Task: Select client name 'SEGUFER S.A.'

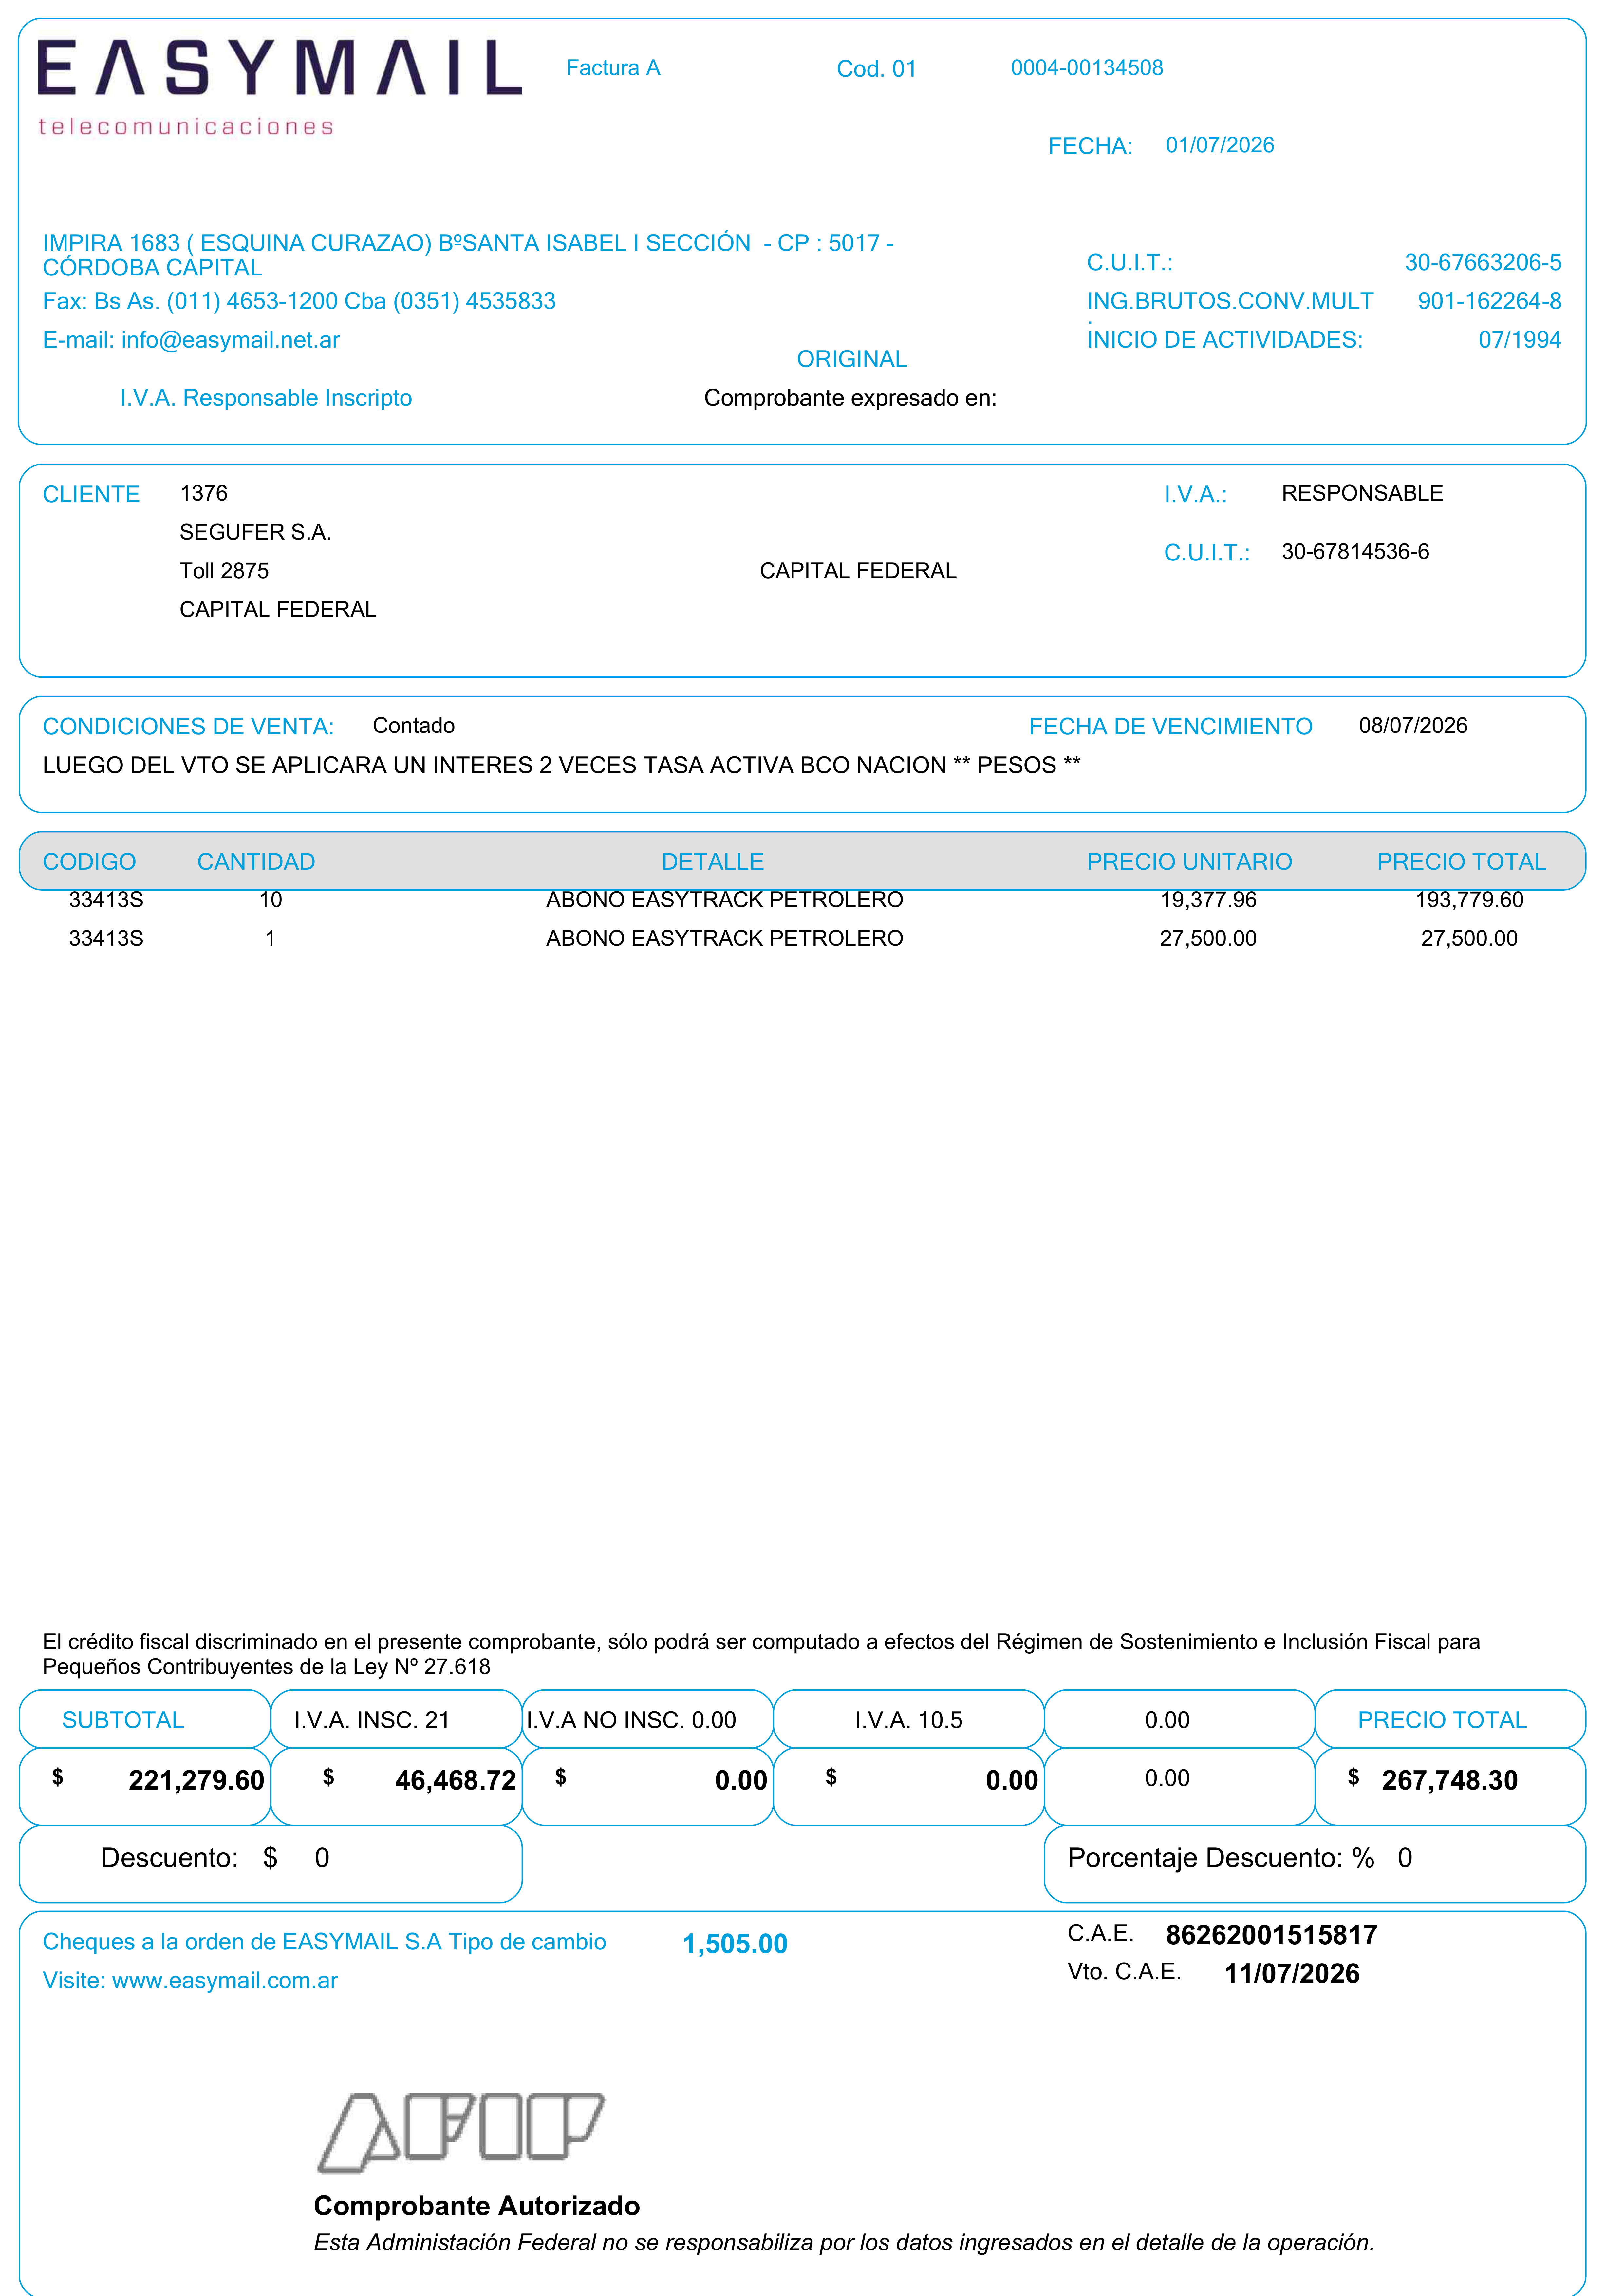Action: [x=255, y=532]
